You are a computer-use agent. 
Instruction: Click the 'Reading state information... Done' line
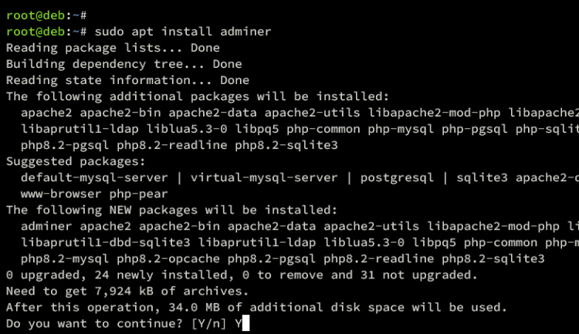127,80
